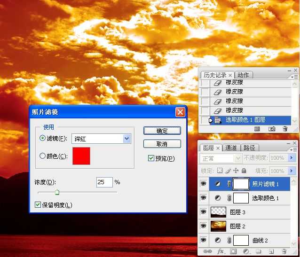Click mask link chain on 曲线 2
Image resolution: width=300 pixels, height=257 pixels.
click(229, 241)
